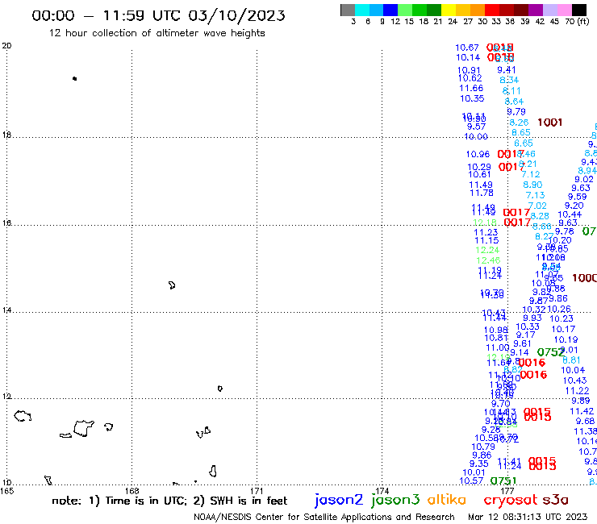Image resolution: width=597 pixels, height=524 pixels.
Task: Click the bright red 33 ft legend swatch
Action: pyautogui.click(x=492, y=10)
